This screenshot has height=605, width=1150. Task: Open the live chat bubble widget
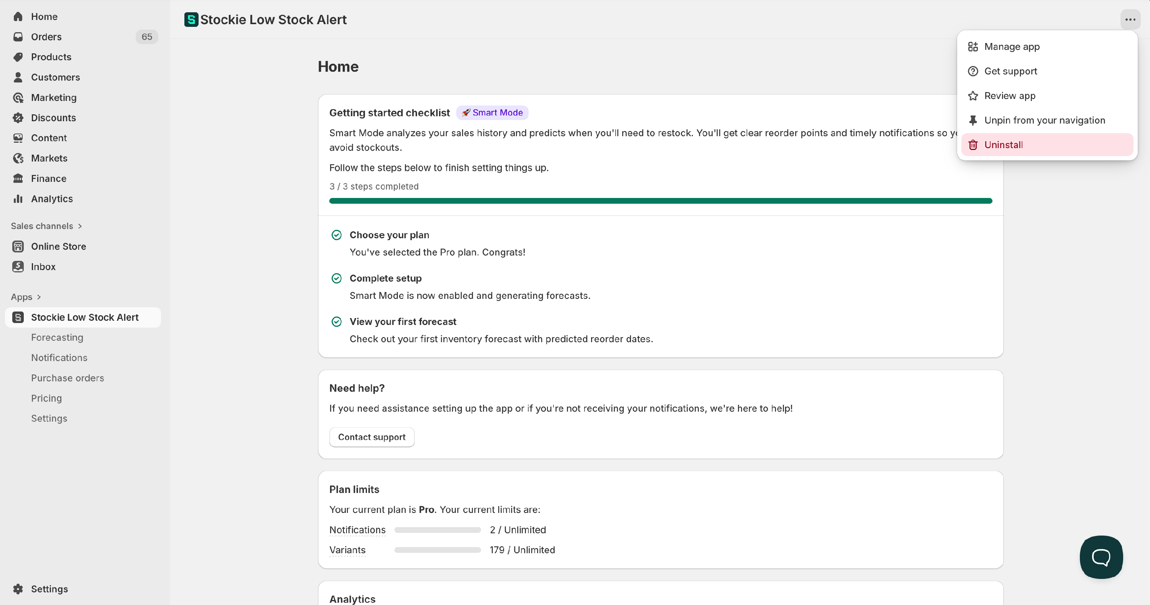coord(1101,557)
